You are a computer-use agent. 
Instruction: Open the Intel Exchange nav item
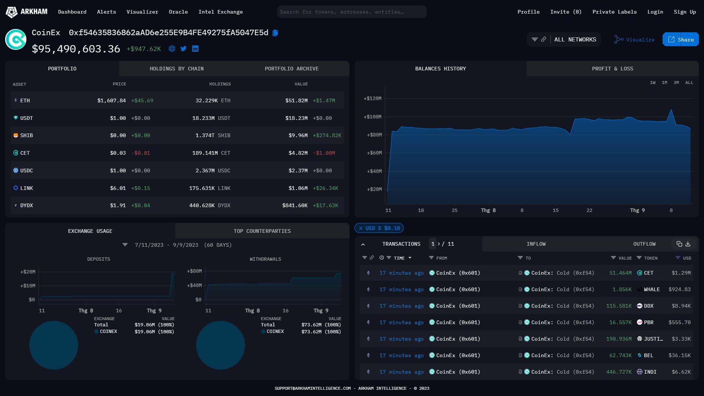click(221, 12)
